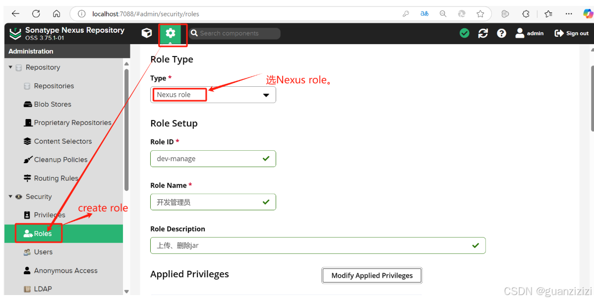The height and width of the screenshot is (301, 594).
Task: Click the Administration panel header
Action: coord(67,51)
